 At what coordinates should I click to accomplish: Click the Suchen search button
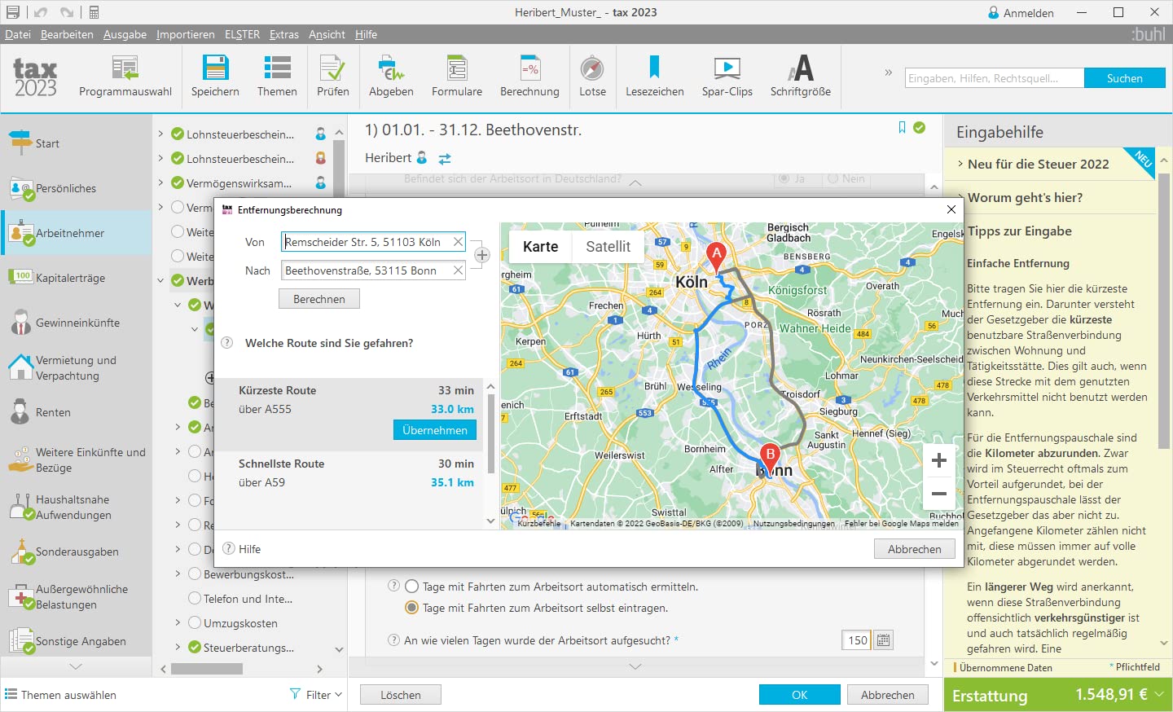tap(1125, 78)
